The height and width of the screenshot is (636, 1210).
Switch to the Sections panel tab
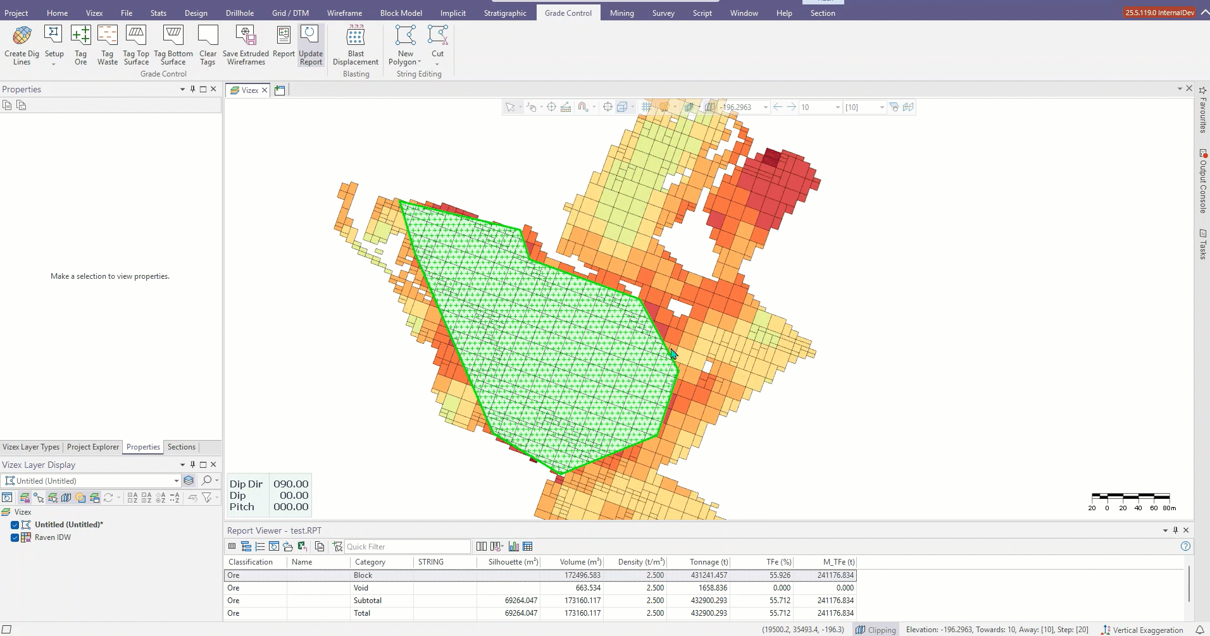tap(182, 447)
